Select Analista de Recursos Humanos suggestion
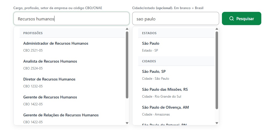The height and width of the screenshot is (134, 269). pyautogui.click(x=72, y=65)
